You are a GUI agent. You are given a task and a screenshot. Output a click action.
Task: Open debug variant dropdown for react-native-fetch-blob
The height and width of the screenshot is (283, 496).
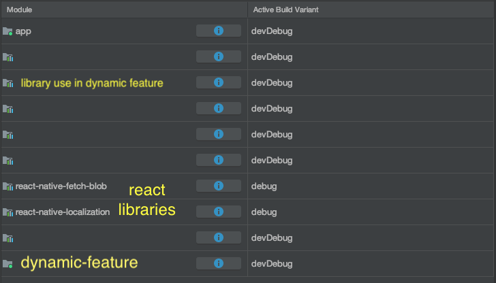(x=264, y=186)
